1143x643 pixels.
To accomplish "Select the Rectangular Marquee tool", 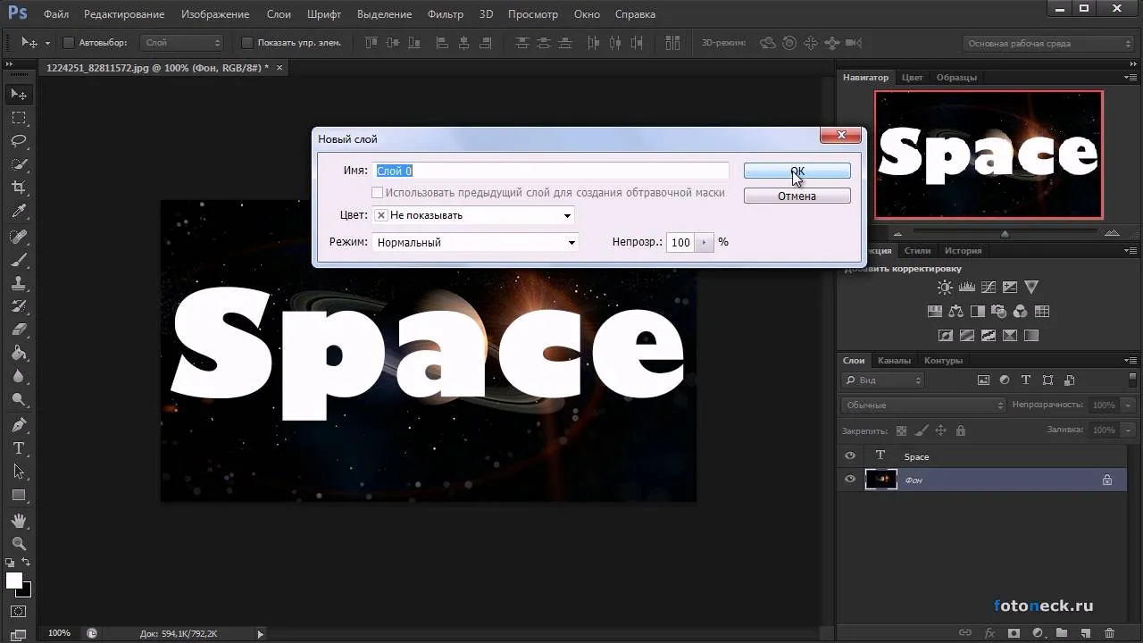I will 19,118.
